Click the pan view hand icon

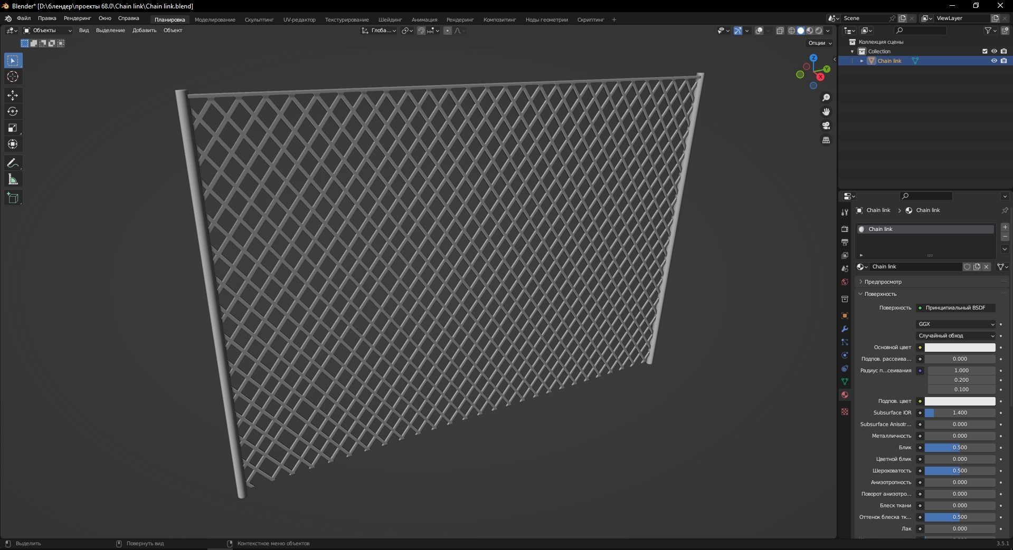[x=826, y=112]
